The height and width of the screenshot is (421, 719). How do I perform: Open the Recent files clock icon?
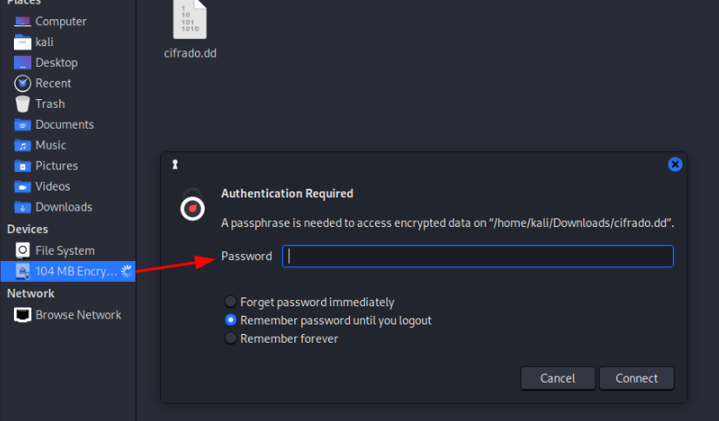pos(22,84)
